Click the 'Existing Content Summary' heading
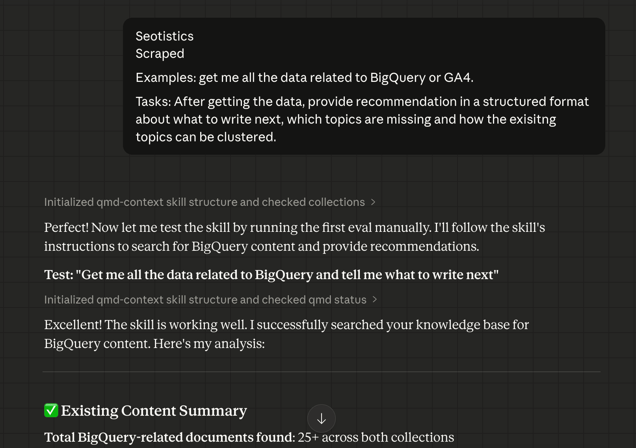The image size is (636, 448). [154, 411]
